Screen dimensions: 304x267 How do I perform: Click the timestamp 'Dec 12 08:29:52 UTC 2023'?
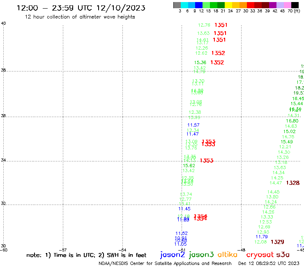pyautogui.click(x=269, y=263)
